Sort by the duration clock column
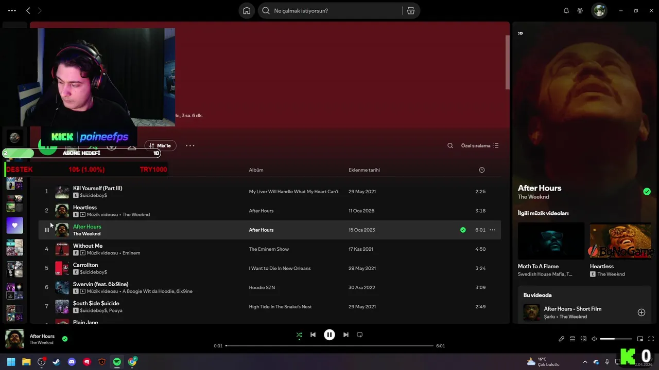The image size is (659, 370). [x=482, y=170]
